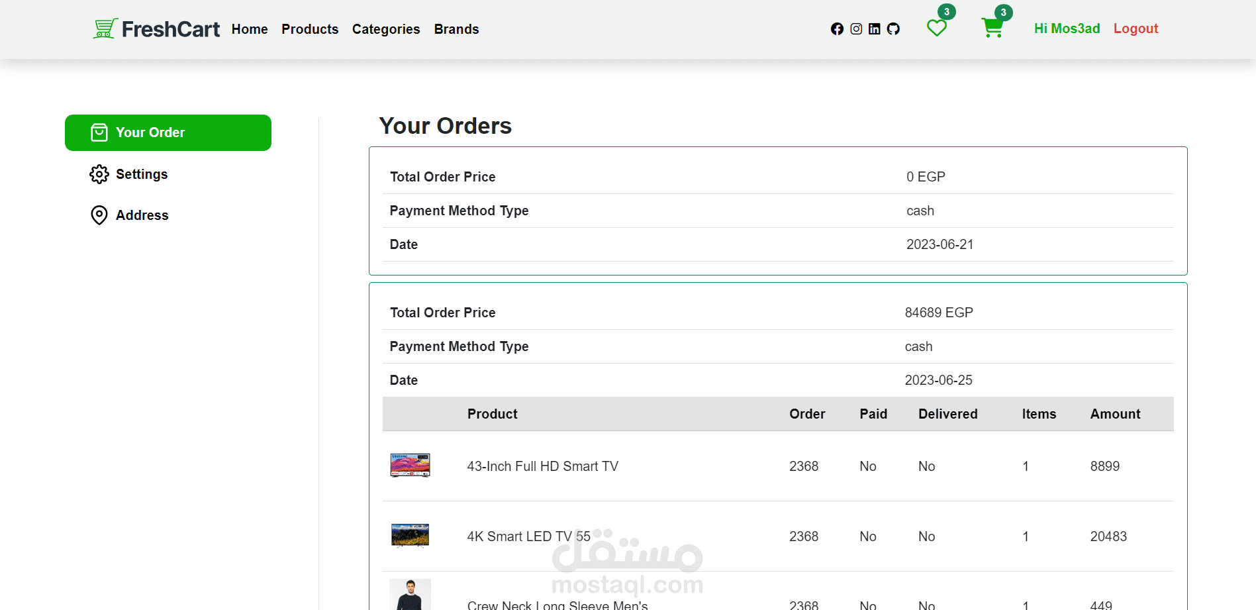The height and width of the screenshot is (610, 1256).
Task: Open the Facebook social link icon
Action: tap(837, 29)
